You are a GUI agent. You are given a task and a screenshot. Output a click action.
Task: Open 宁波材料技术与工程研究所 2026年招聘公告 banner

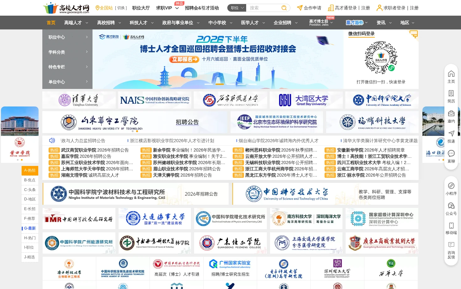(136, 194)
